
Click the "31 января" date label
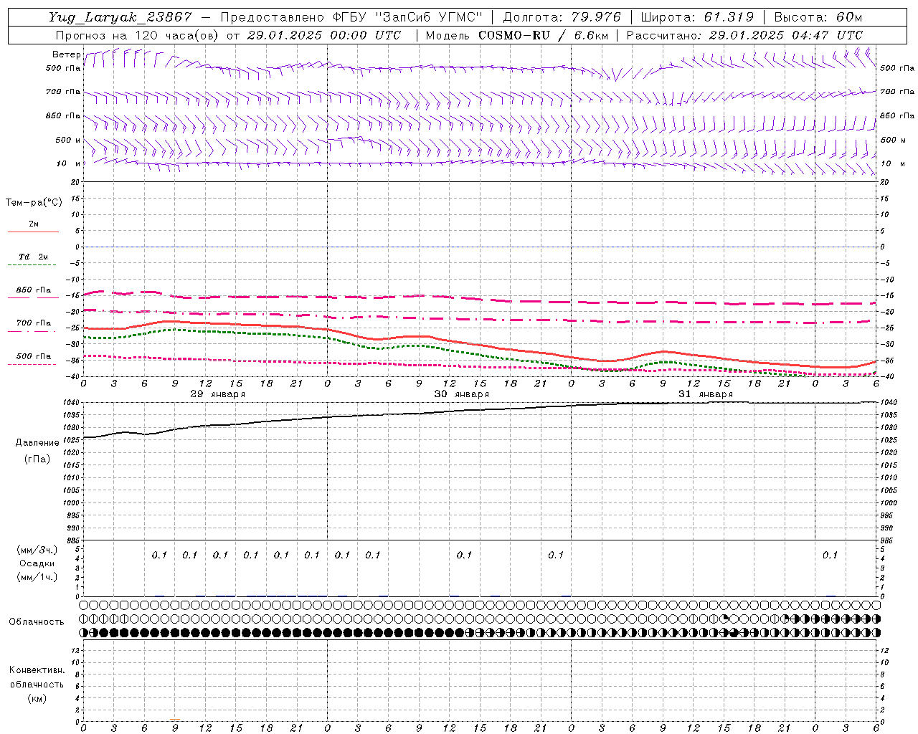pyautogui.click(x=706, y=394)
